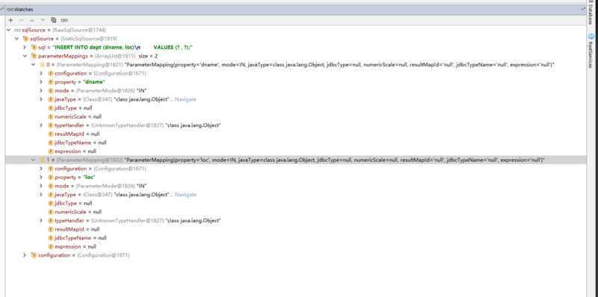Select the ParameterMapping(property='dname' ...) row text
This screenshot has width=598, height=297.
[x=339, y=65]
